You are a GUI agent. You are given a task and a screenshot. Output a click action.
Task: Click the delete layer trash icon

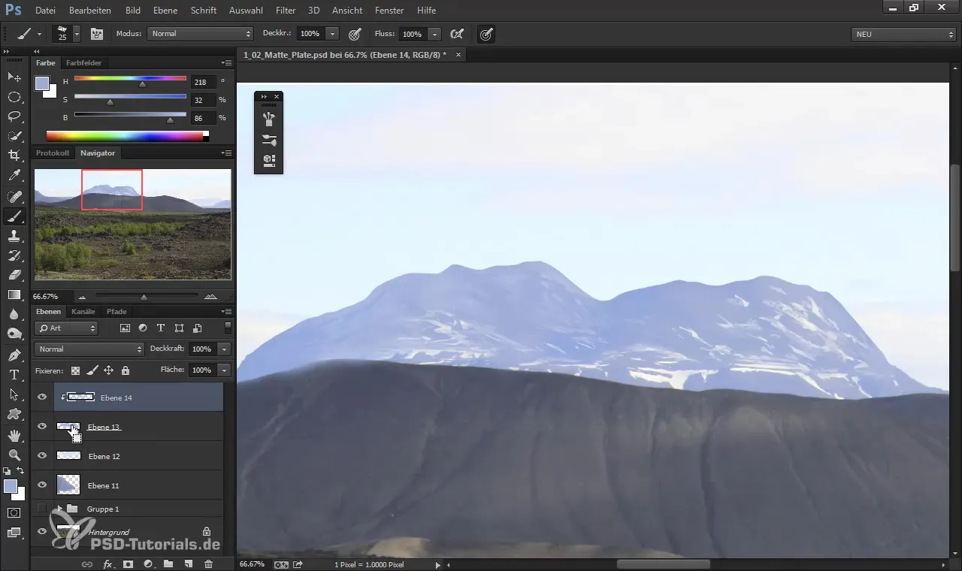click(208, 563)
